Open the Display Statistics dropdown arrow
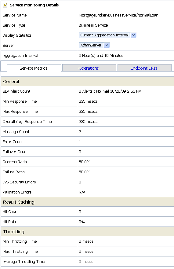Image resolution: width=174 pixels, height=269 pixels. (x=134, y=35)
